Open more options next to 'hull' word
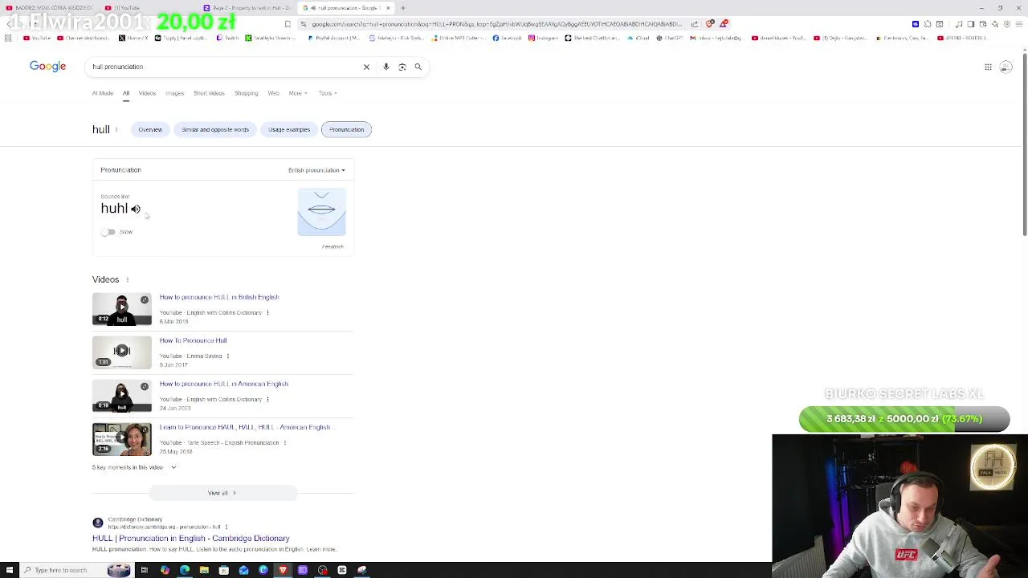The image size is (1028, 578). click(x=116, y=129)
